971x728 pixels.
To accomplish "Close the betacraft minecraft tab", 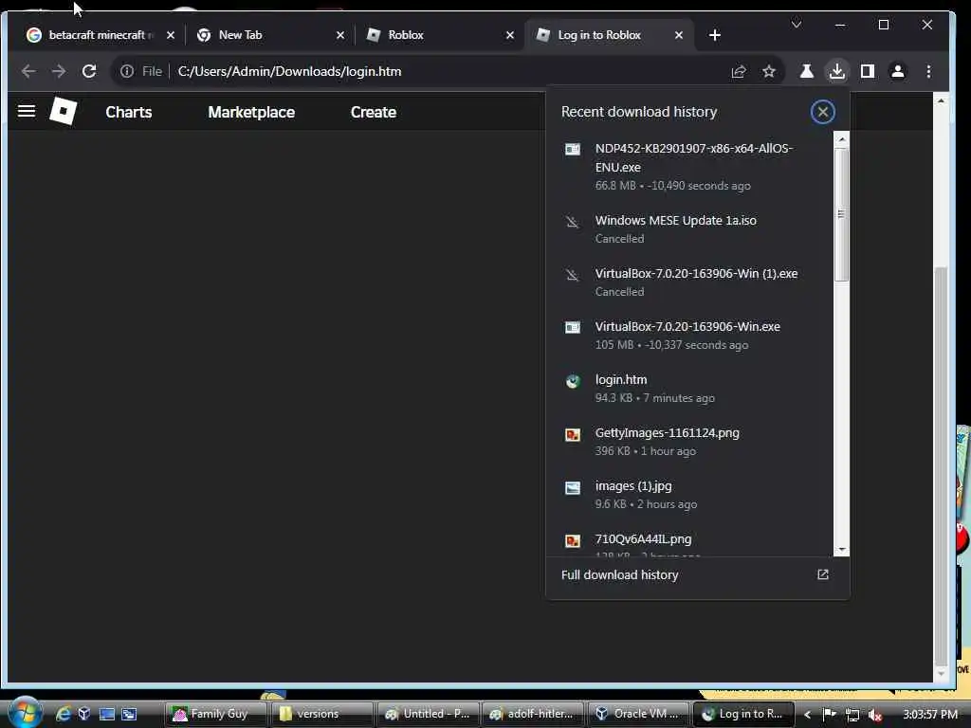I will click(x=171, y=35).
